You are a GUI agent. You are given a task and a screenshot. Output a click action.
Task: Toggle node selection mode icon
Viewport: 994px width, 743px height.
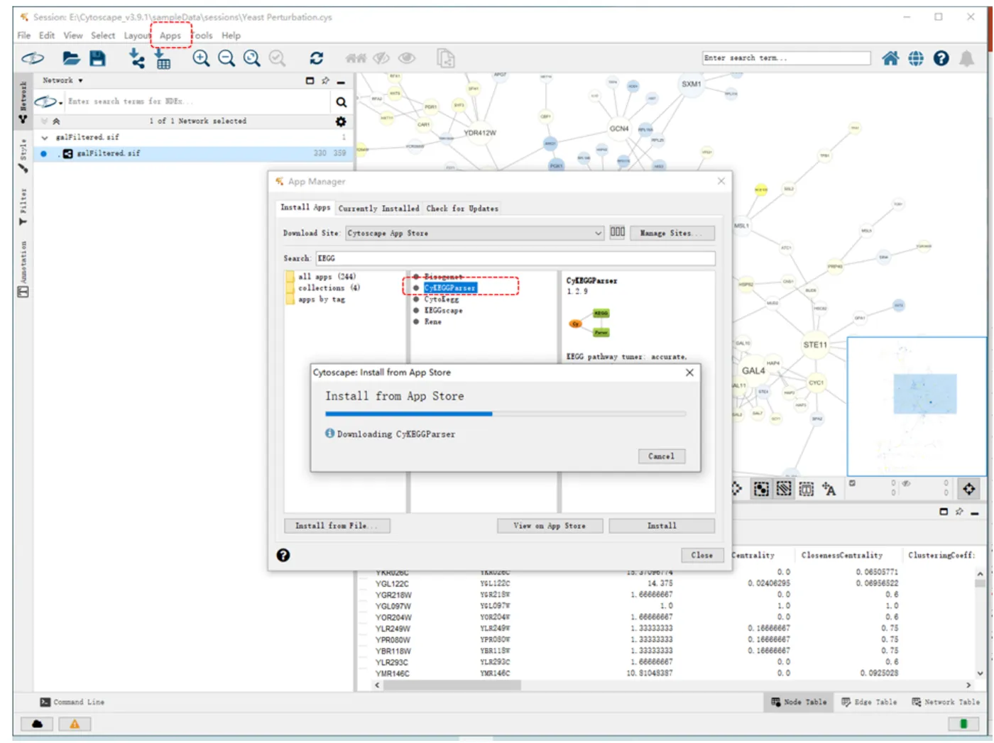click(761, 489)
